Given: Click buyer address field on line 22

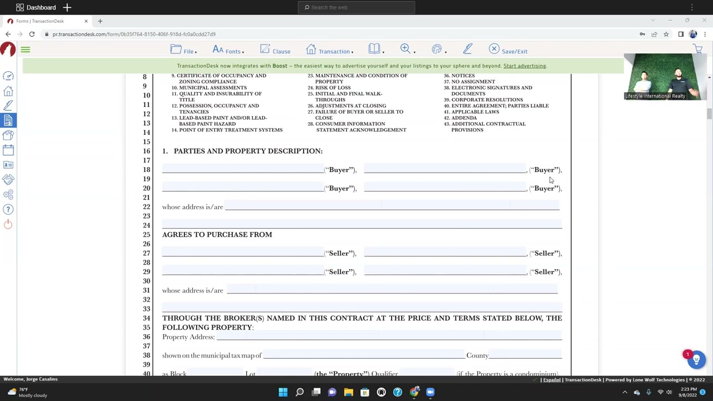Looking at the screenshot, I should pos(392,206).
